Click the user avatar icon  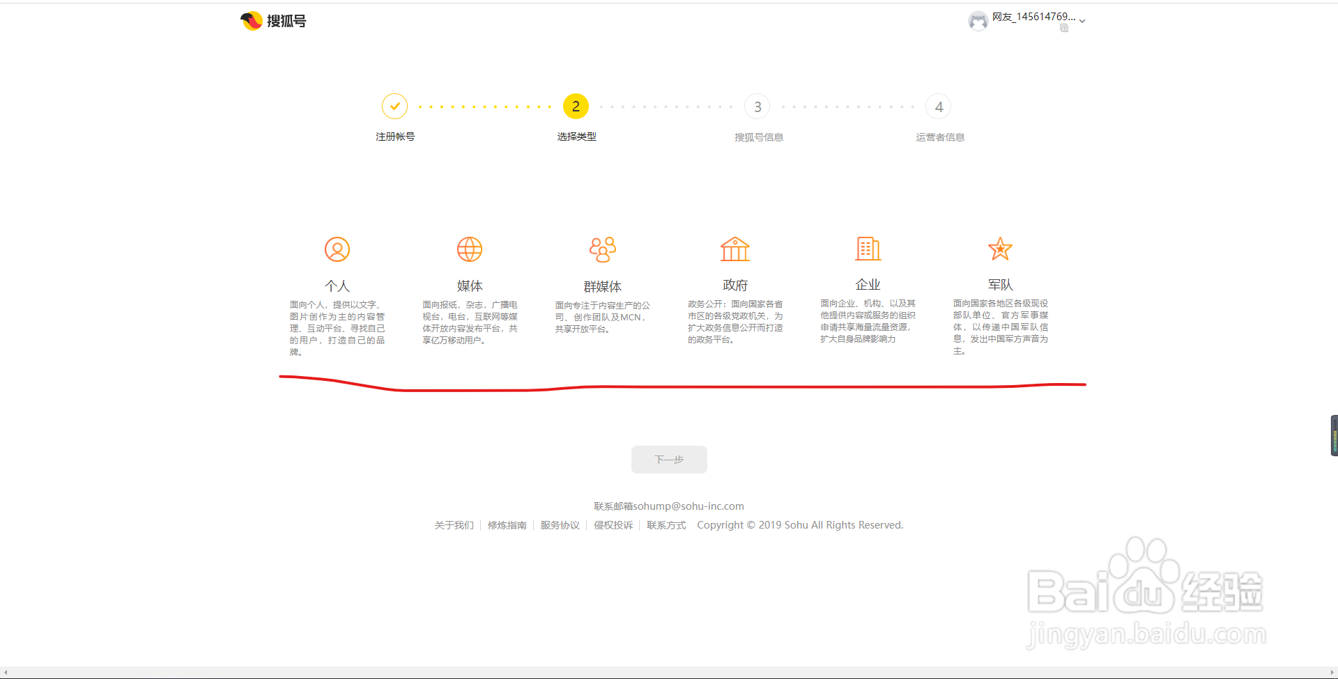tap(978, 21)
